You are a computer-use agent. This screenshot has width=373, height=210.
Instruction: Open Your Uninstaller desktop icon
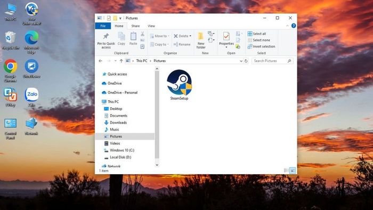pyautogui.click(x=31, y=13)
